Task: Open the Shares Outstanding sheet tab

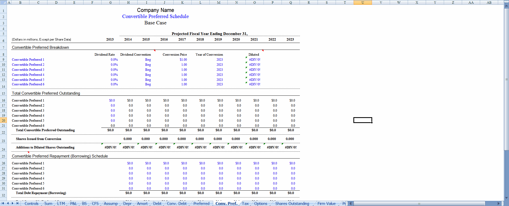Action: [292, 204]
